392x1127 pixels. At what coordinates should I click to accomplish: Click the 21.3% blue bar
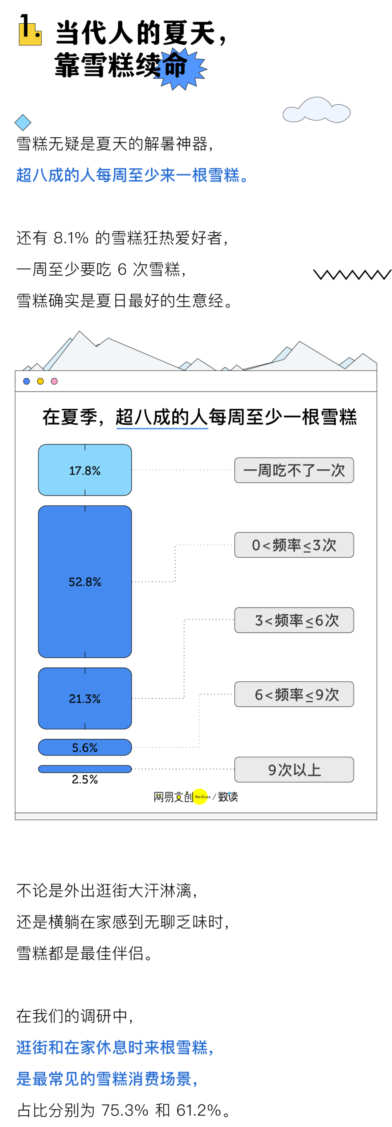click(85, 698)
